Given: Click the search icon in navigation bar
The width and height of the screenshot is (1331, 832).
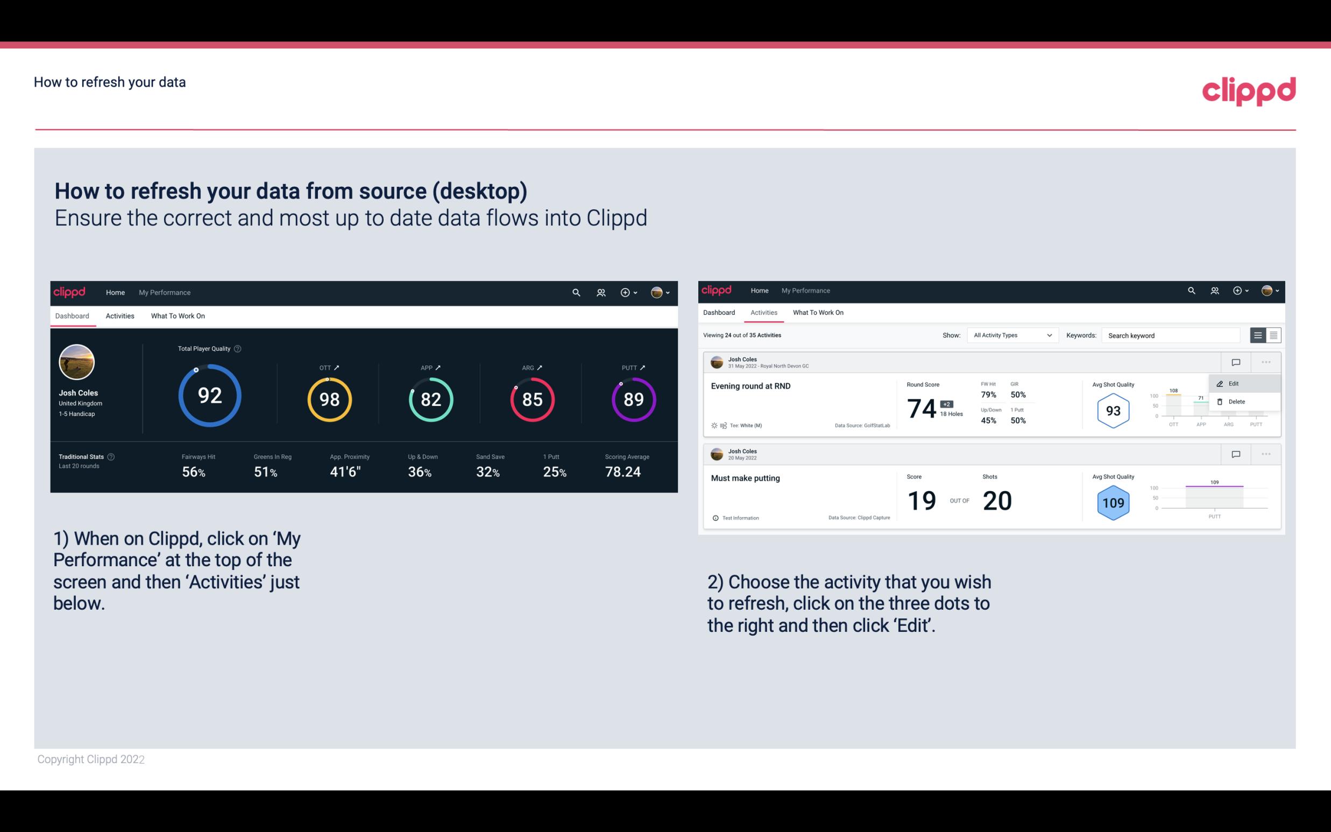Looking at the screenshot, I should [x=576, y=292].
